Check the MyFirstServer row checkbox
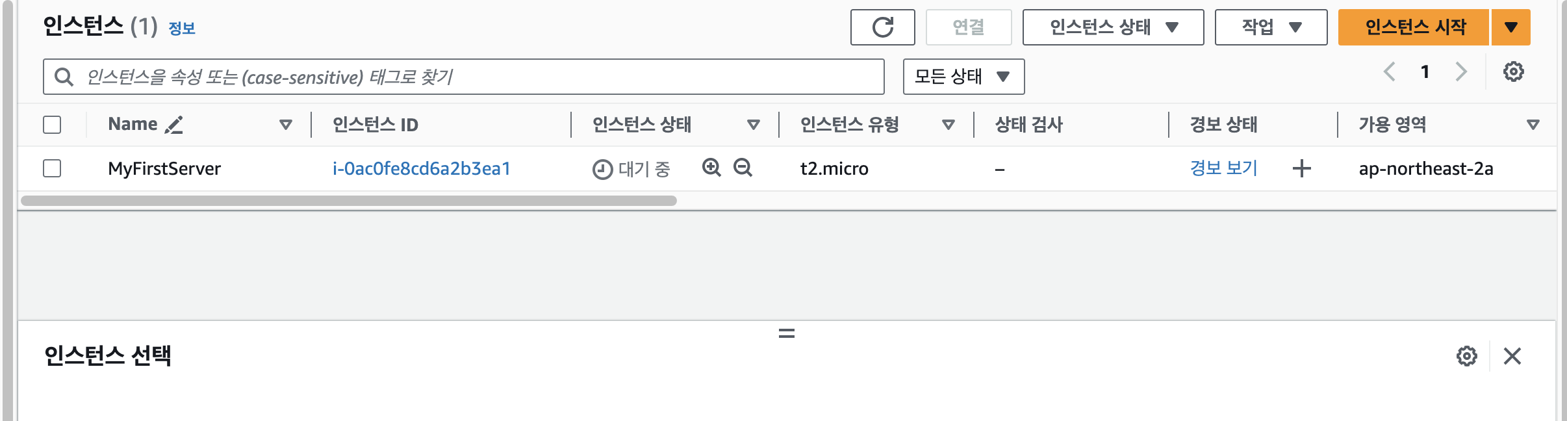 click(x=52, y=168)
